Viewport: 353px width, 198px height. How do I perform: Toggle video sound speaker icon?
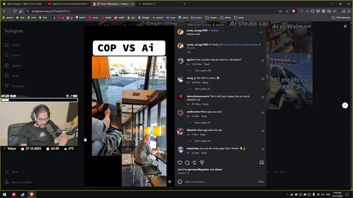pyautogui.click(x=170, y=182)
